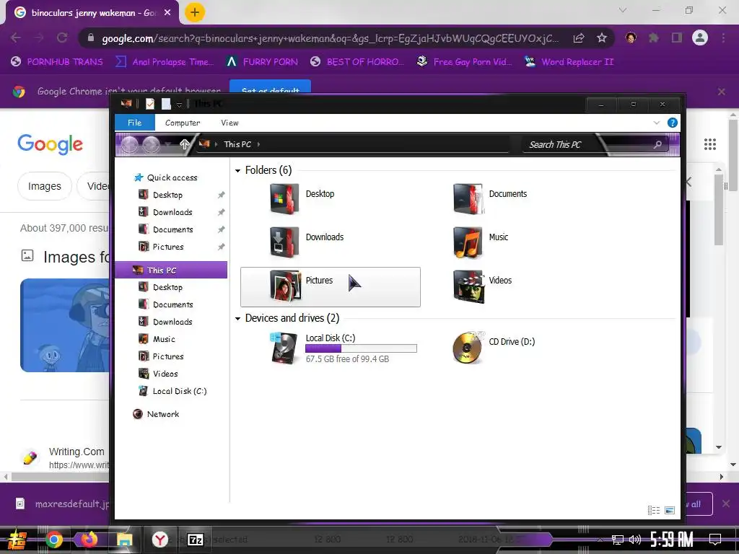Expand the ribbon with the chevron arrow
The height and width of the screenshot is (554, 739).
pyautogui.click(x=657, y=123)
